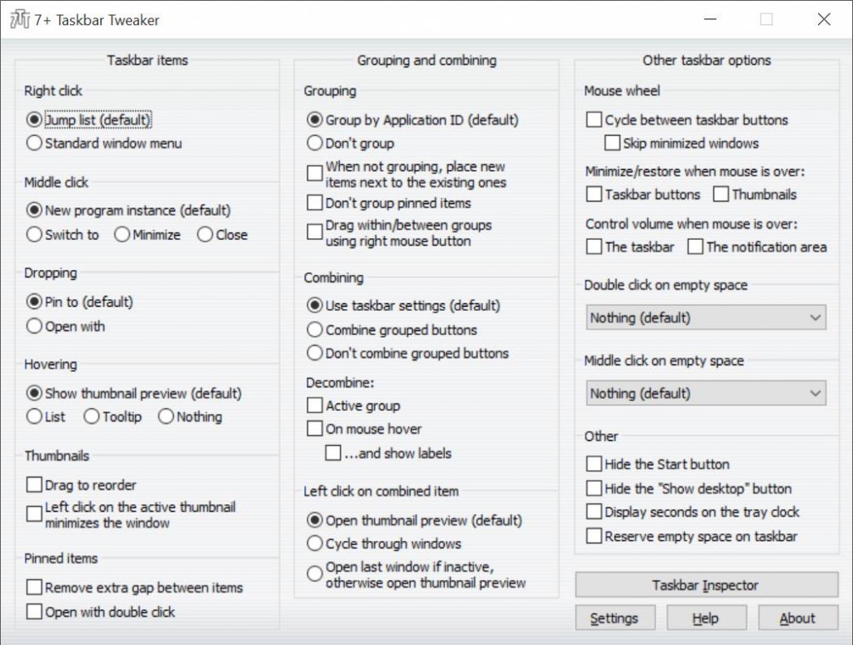This screenshot has height=645, width=853.
Task: Check Cycle between taskbar buttons
Action: [594, 119]
